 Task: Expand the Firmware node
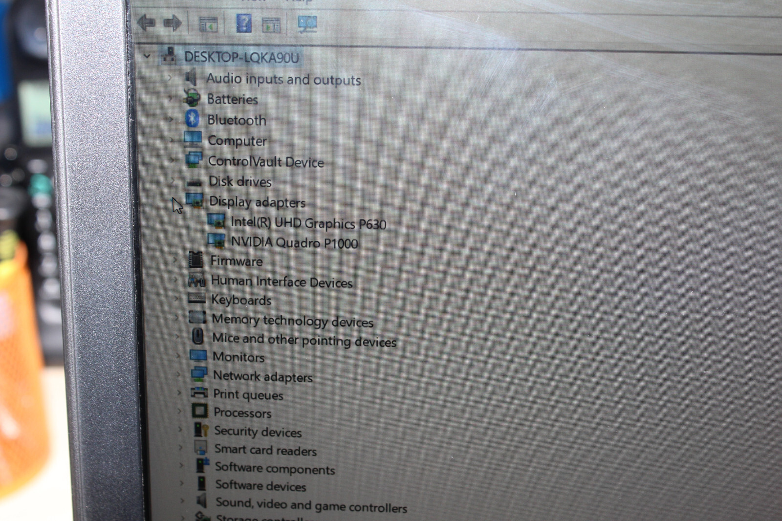coord(175,260)
